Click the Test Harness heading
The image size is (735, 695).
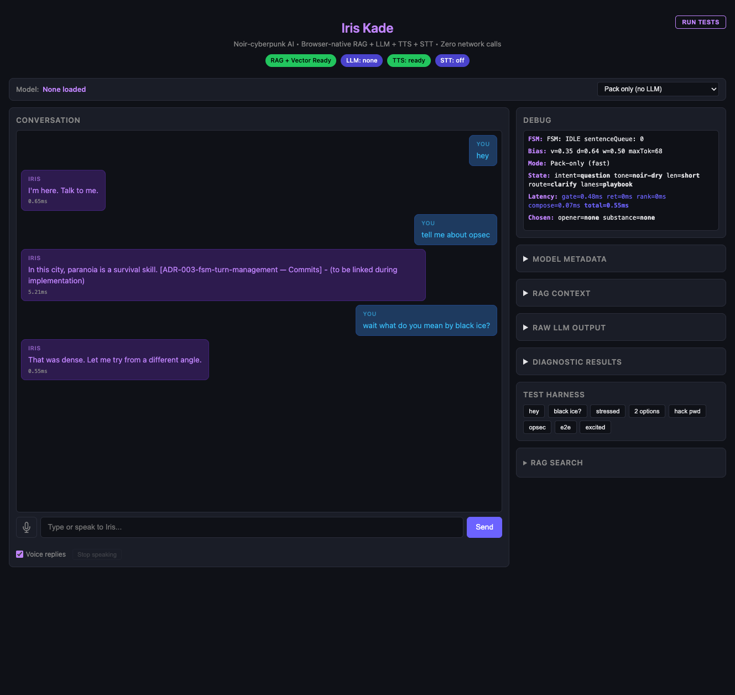coord(554,395)
